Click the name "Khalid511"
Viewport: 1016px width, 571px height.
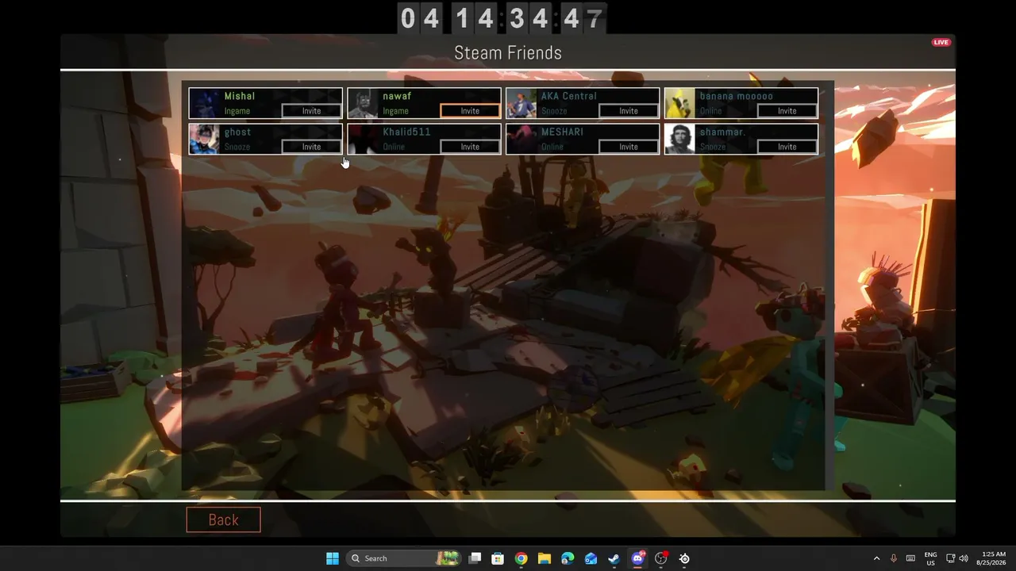(406, 132)
